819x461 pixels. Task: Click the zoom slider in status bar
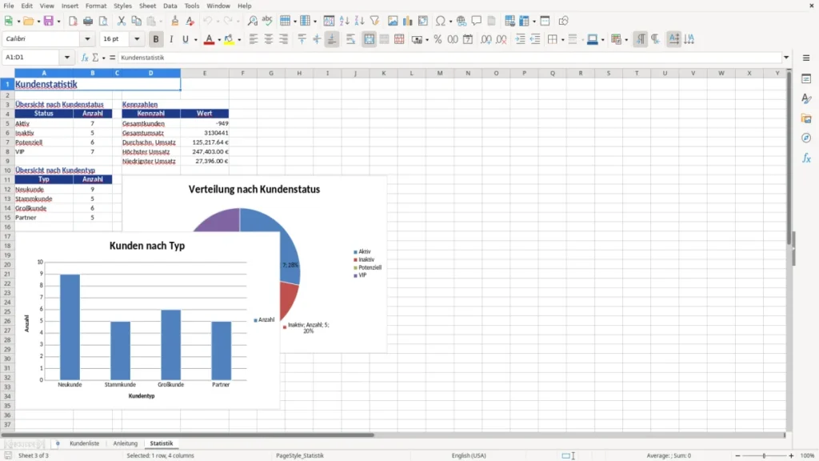coord(764,455)
